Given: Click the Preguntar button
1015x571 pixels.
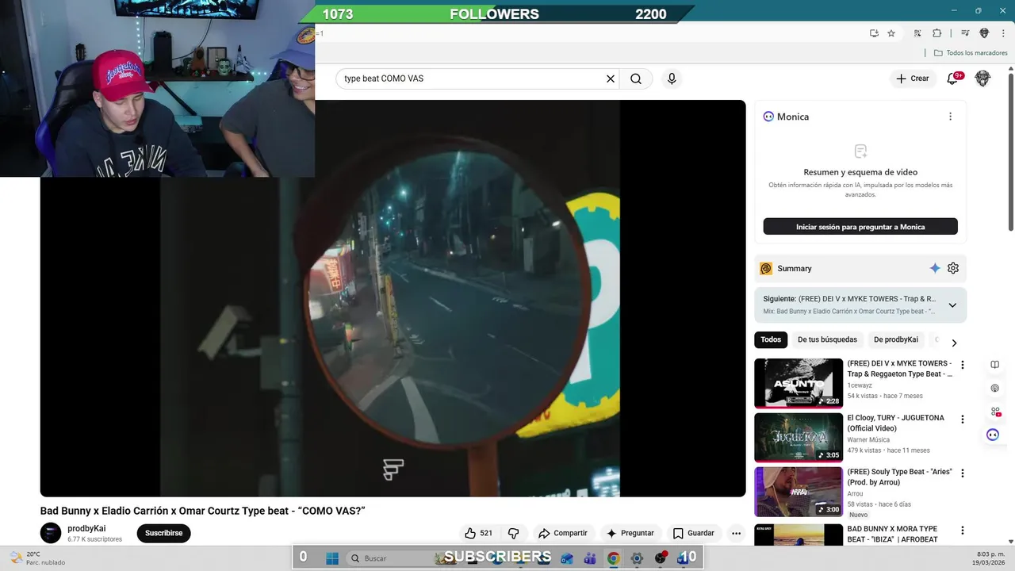Looking at the screenshot, I should [x=630, y=533].
